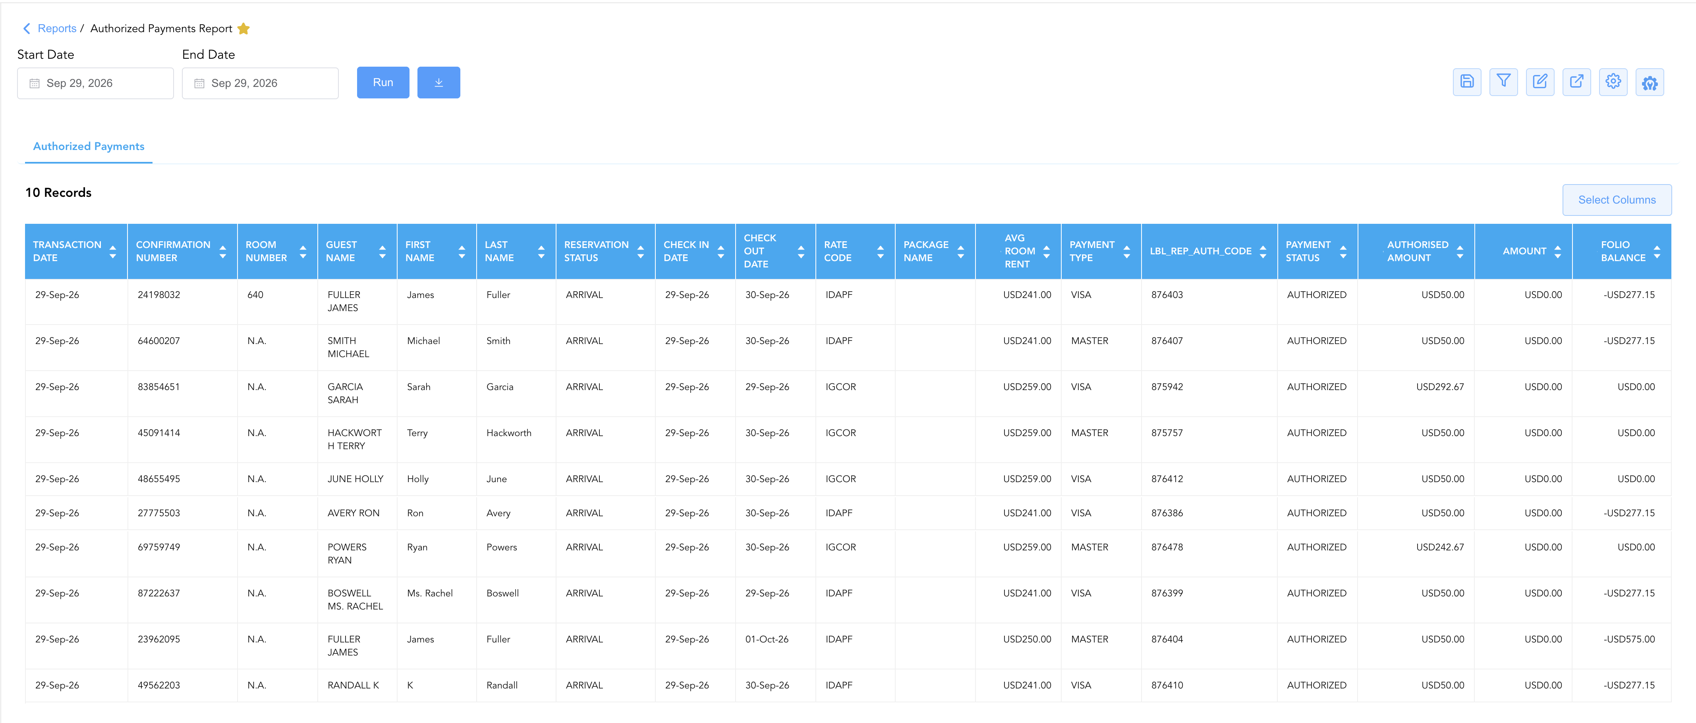Open the End Date picker field
The image size is (1696, 723).
pos(260,83)
